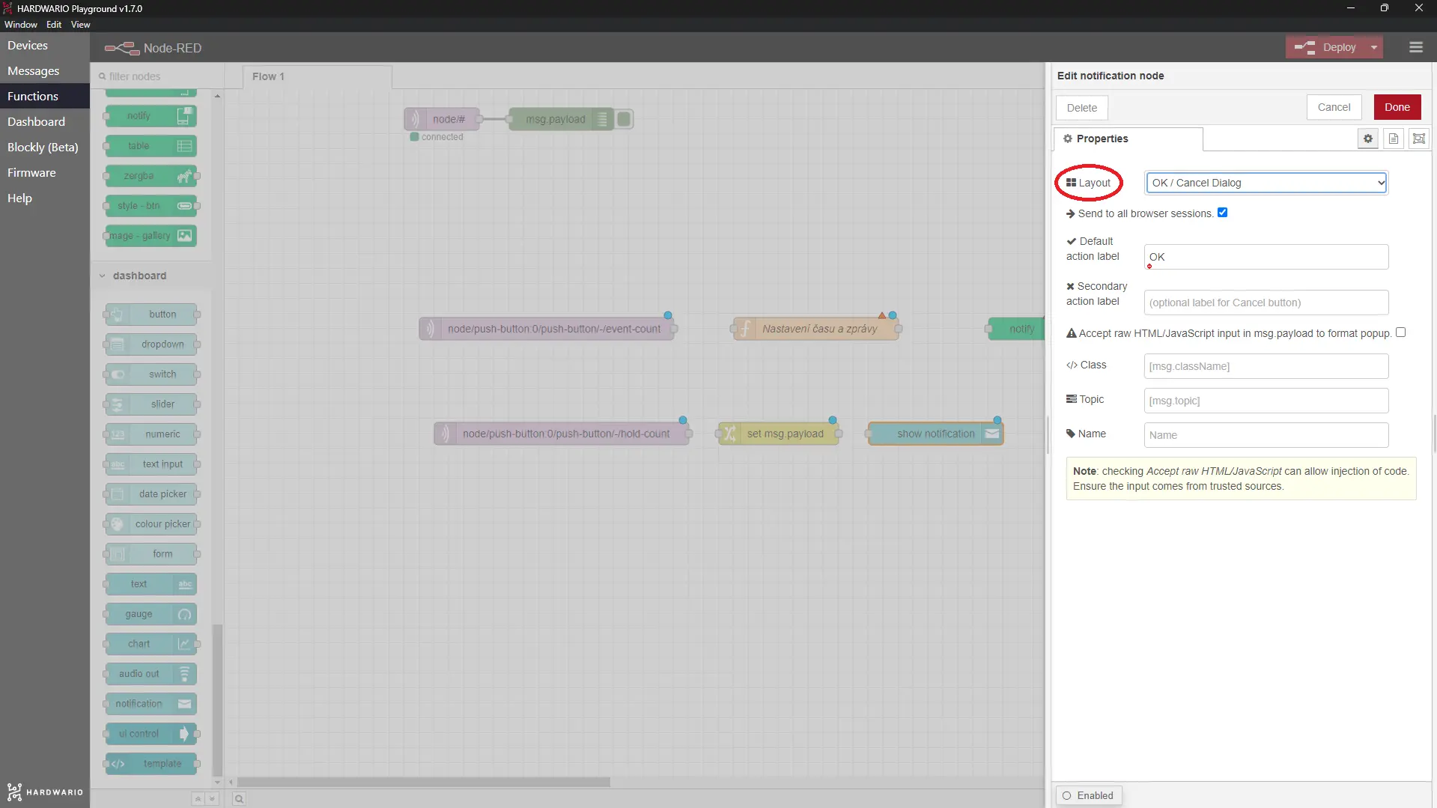Open the Node-RED hamburger menu
The image size is (1437, 808).
point(1415,47)
